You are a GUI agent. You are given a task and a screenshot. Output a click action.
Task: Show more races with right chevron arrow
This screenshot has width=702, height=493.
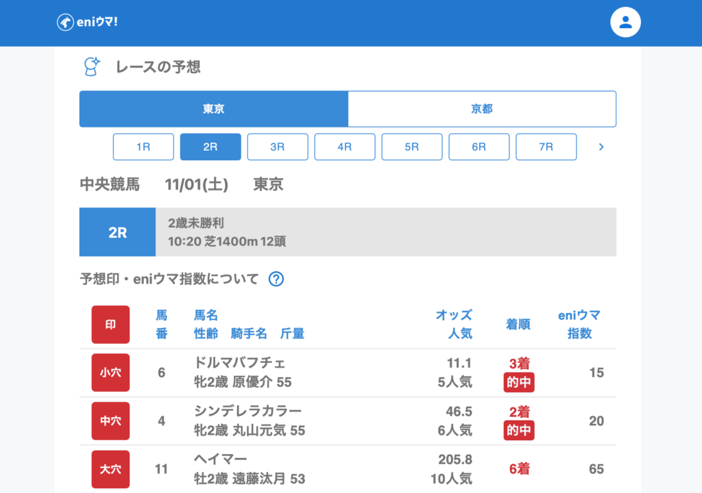tap(601, 147)
